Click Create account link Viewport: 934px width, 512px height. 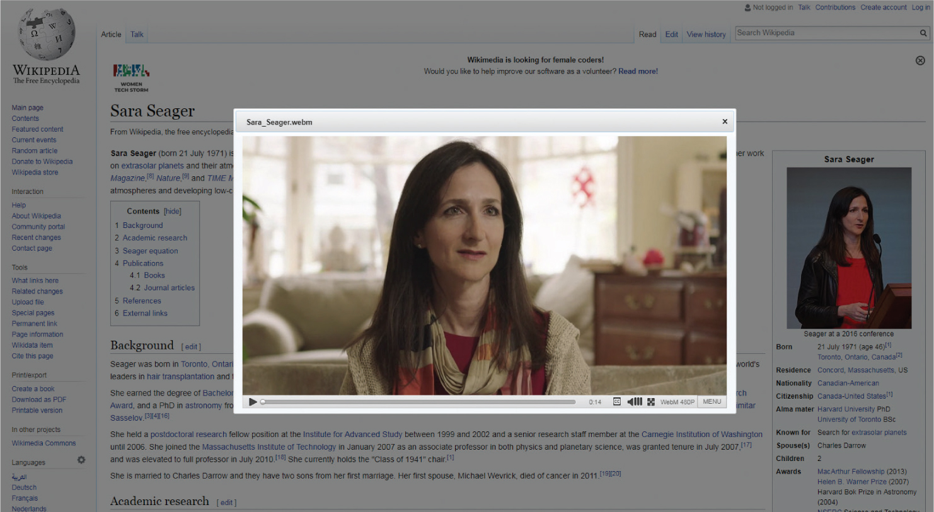point(884,8)
